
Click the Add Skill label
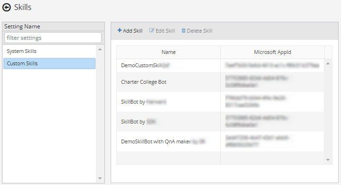pyautogui.click(x=133, y=31)
